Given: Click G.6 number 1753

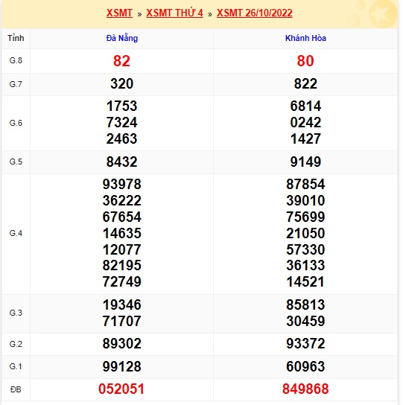Looking at the screenshot, I should point(121,106).
